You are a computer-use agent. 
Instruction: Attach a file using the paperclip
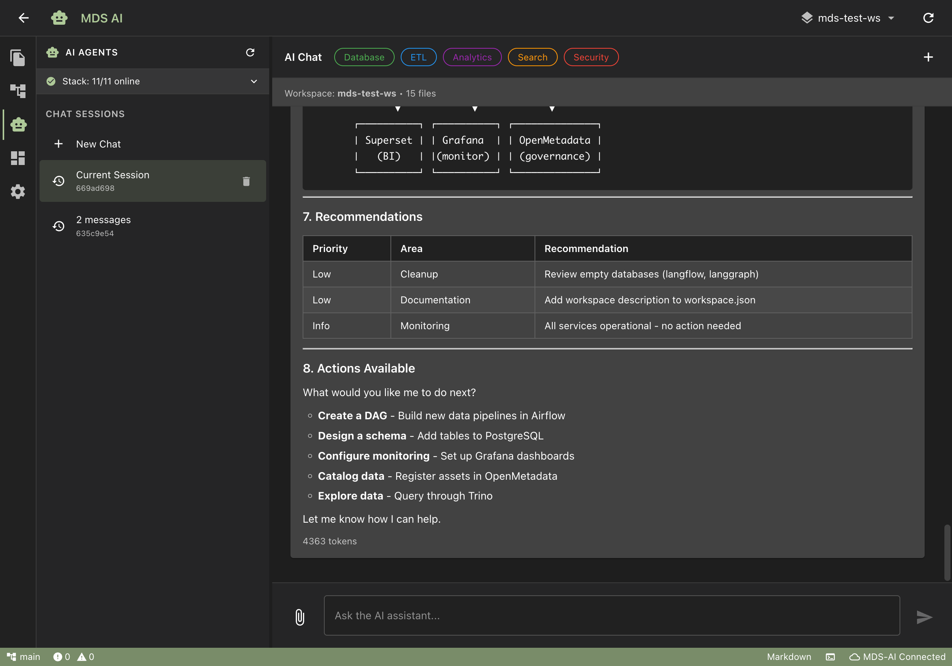point(299,617)
